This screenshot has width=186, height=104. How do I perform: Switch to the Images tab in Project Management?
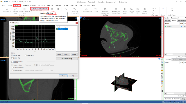pyautogui.click(x=167, y=21)
